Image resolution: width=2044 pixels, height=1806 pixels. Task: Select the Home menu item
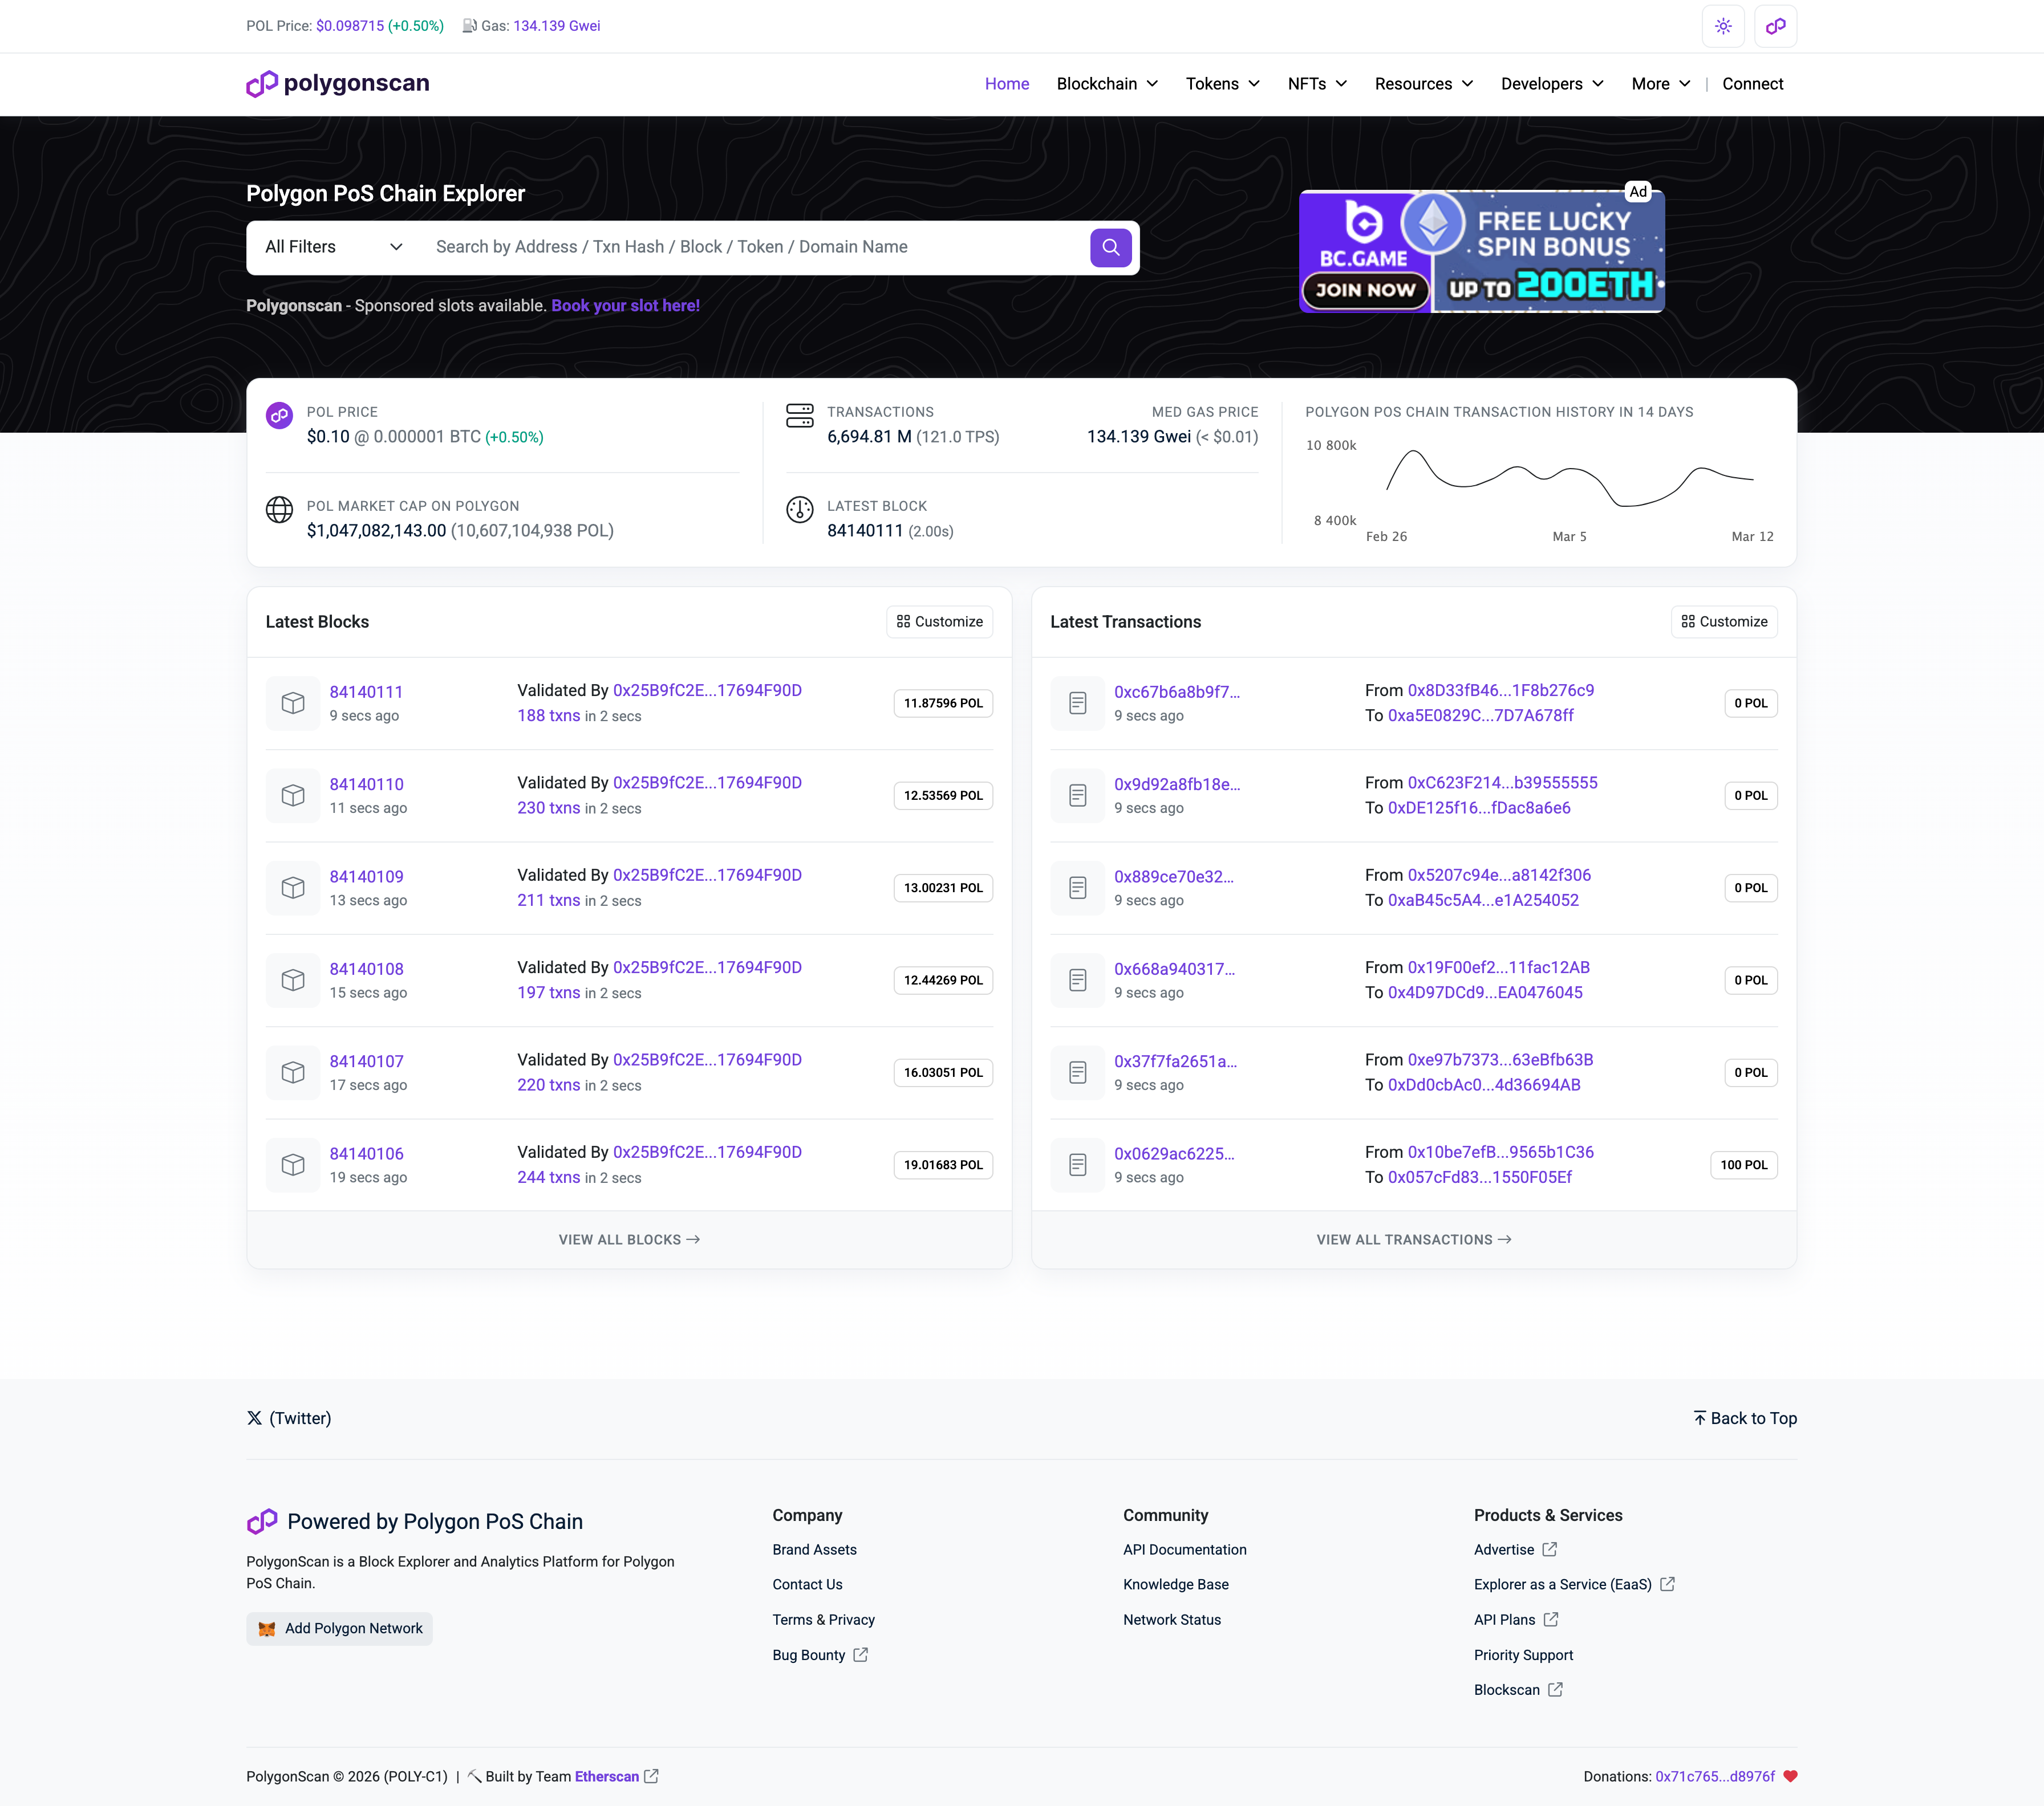click(1006, 84)
